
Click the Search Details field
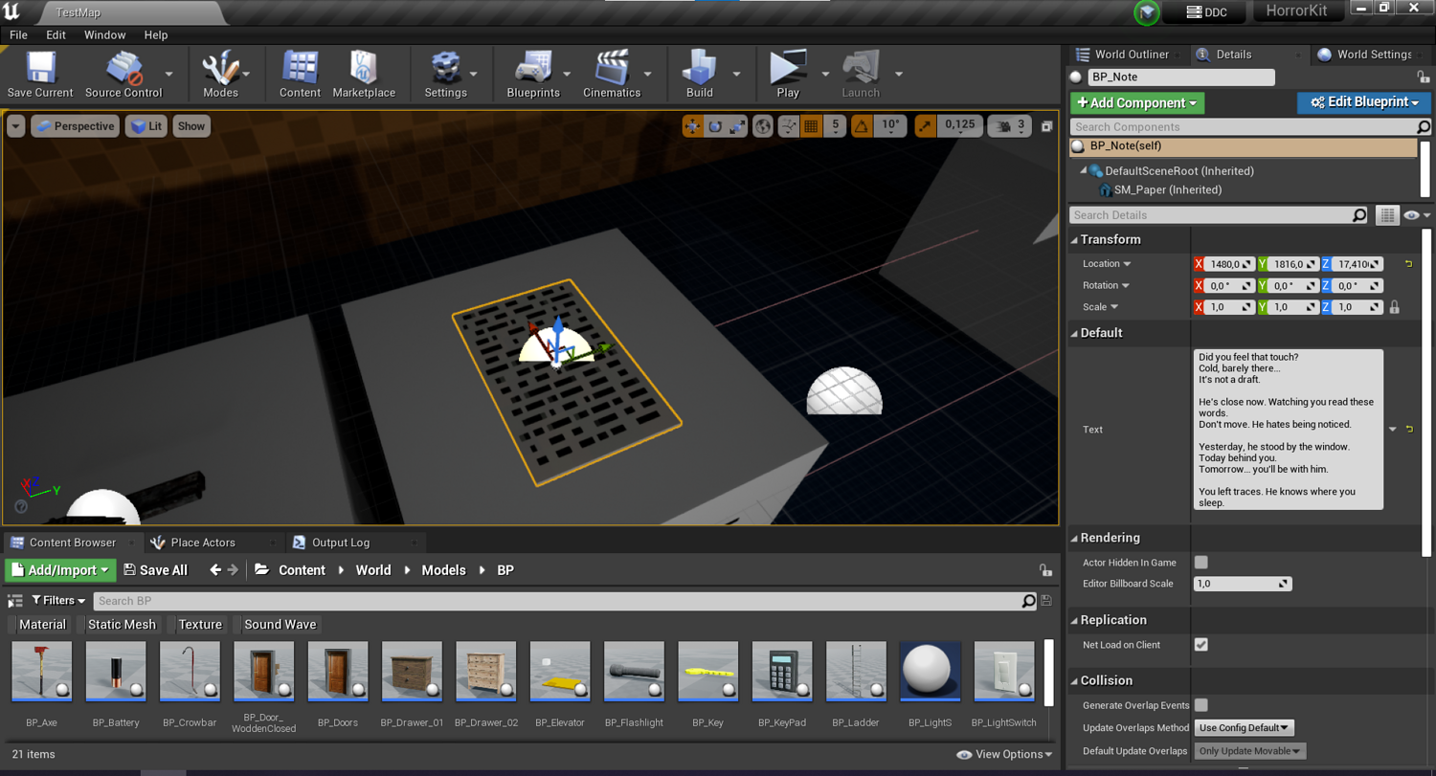pos(1220,215)
